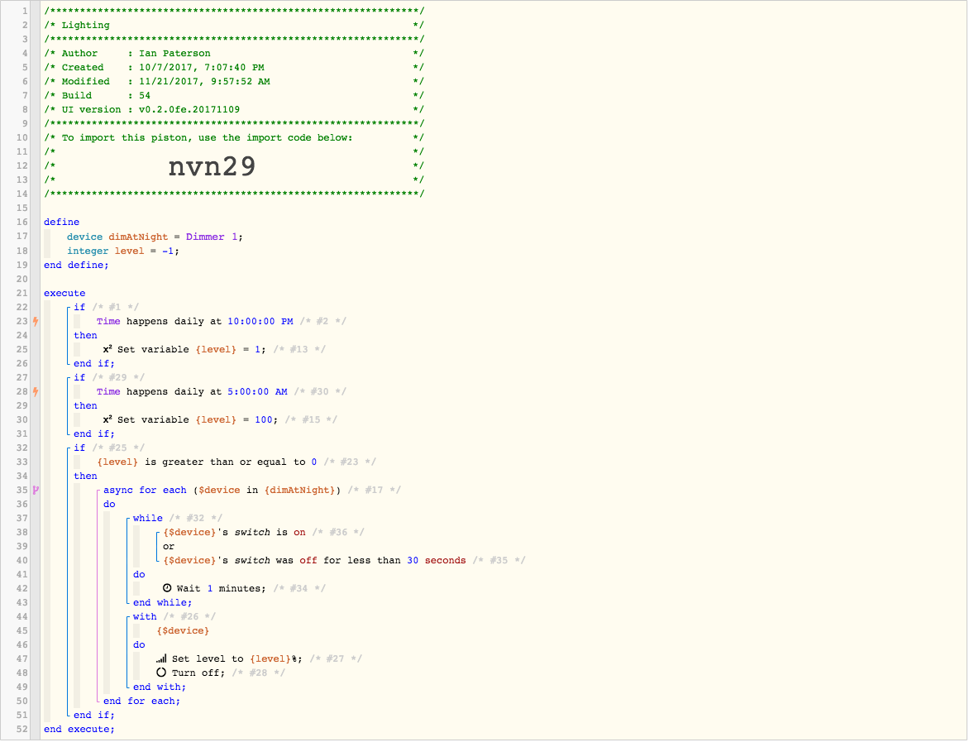The width and height of the screenshot is (974, 747).
Task: Click the end while statement
Action: coord(163,604)
